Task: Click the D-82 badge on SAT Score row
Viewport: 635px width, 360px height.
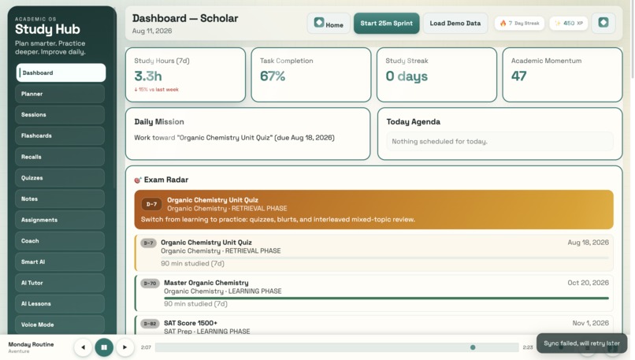Action: click(x=150, y=324)
